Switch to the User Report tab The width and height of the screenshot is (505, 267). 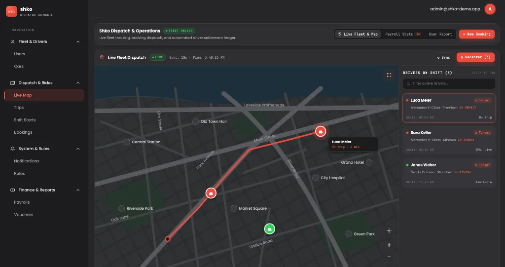coord(440,34)
